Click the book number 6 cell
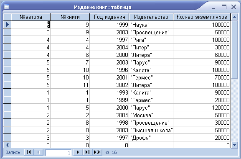The image size is (241, 159). [70, 55]
